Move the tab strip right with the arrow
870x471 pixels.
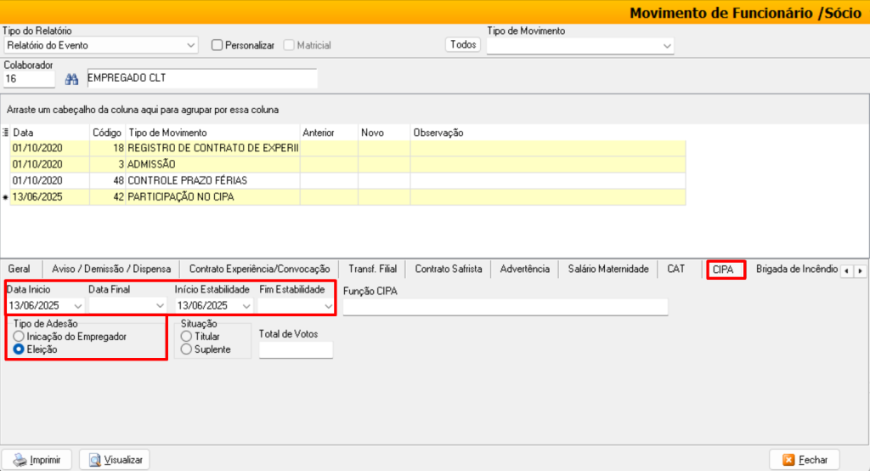click(860, 271)
